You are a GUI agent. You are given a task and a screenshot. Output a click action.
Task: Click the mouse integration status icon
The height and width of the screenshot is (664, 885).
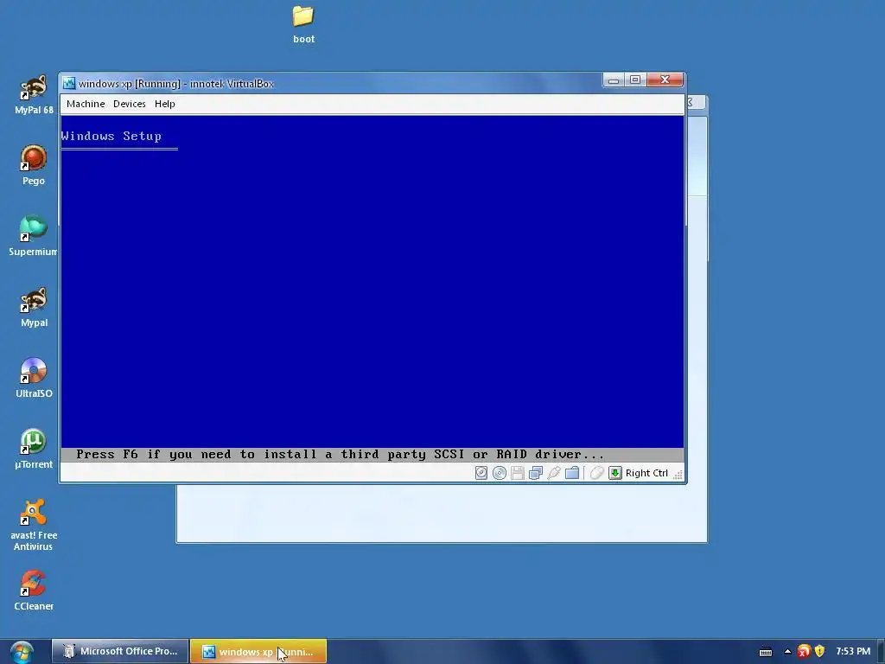(x=596, y=473)
